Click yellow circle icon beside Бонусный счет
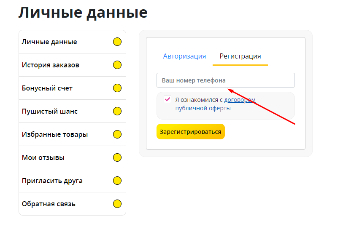Viewport: 351px width, 229px height. [x=117, y=88]
